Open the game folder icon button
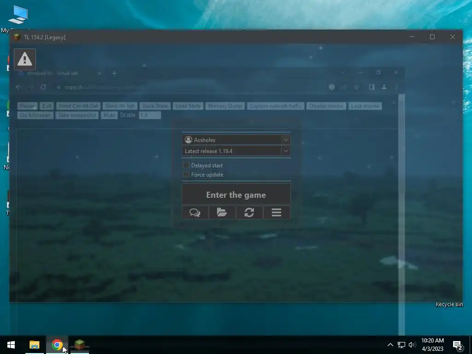This screenshot has height=354, width=472. pos(222,212)
